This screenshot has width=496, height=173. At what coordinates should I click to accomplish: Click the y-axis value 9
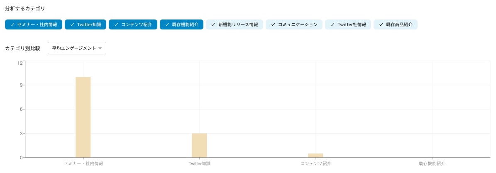point(21,85)
